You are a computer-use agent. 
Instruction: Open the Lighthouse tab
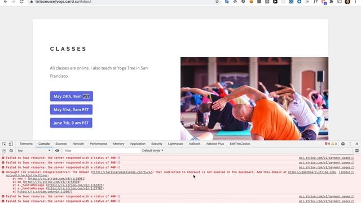click(x=175, y=144)
